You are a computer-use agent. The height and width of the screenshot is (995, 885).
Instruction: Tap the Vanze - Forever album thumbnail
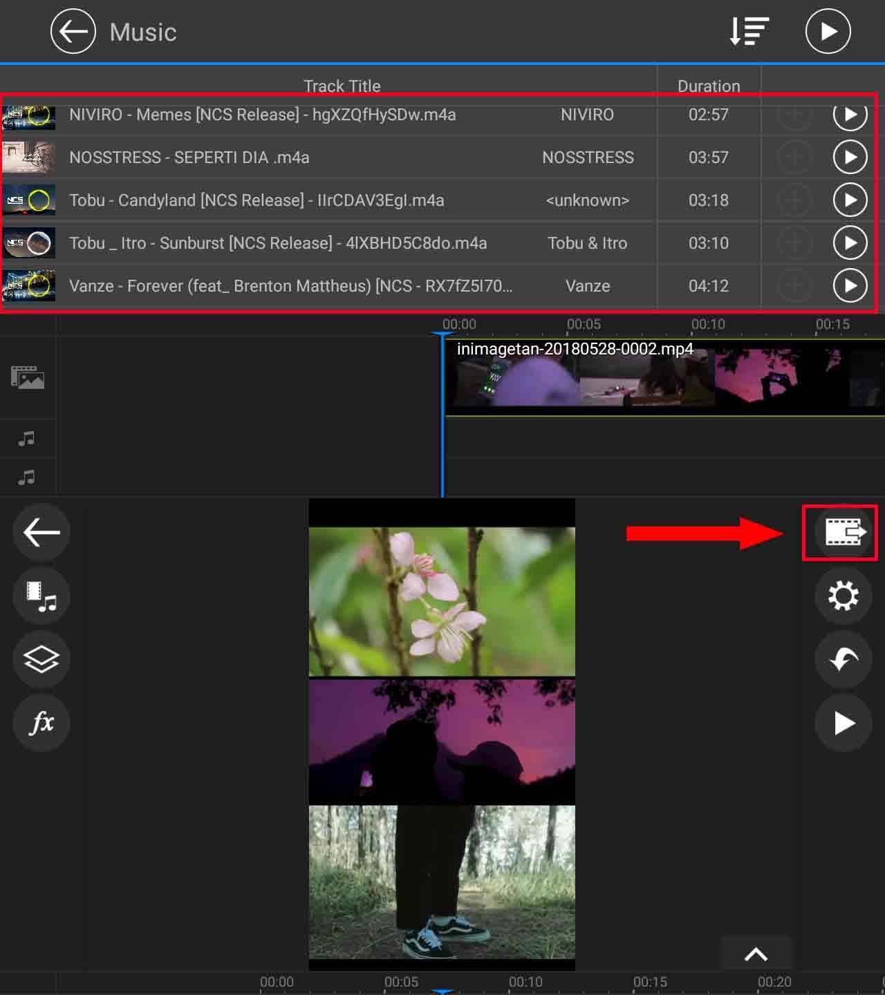click(28, 286)
